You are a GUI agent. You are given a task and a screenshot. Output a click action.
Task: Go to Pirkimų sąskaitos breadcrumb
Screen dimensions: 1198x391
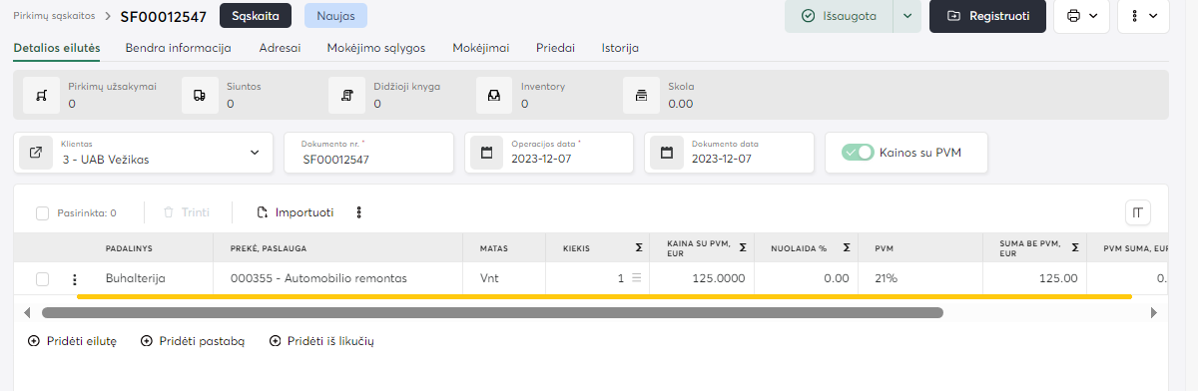click(x=55, y=16)
